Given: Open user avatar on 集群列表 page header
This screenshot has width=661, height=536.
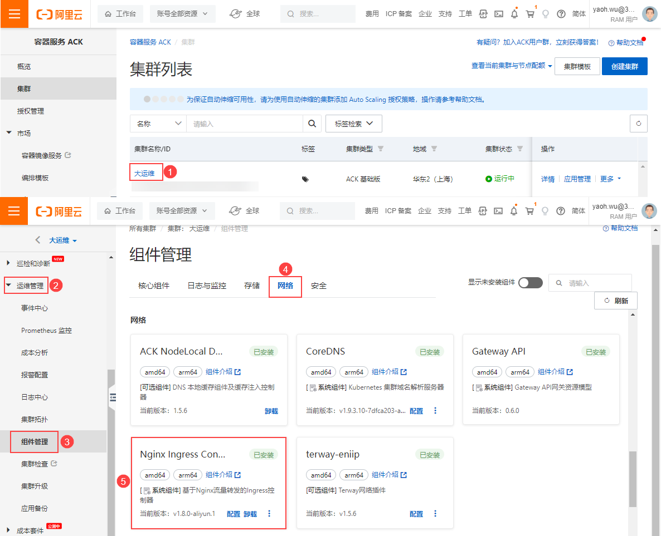Looking at the screenshot, I should coord(650,14).
